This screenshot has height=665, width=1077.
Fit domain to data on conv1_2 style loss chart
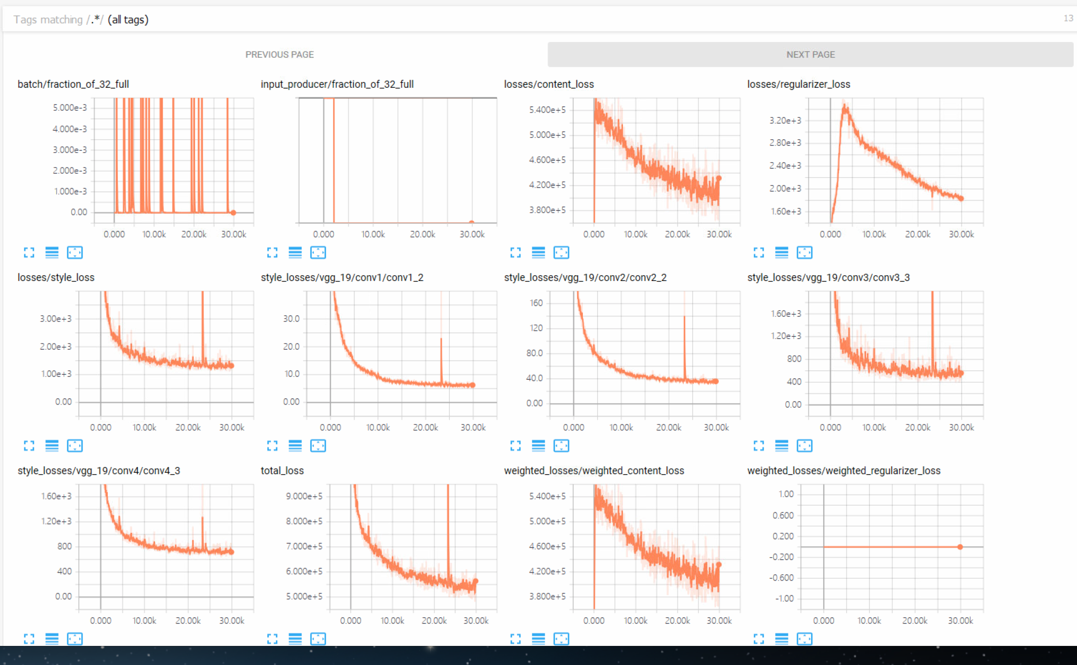[x=318, y=446]
